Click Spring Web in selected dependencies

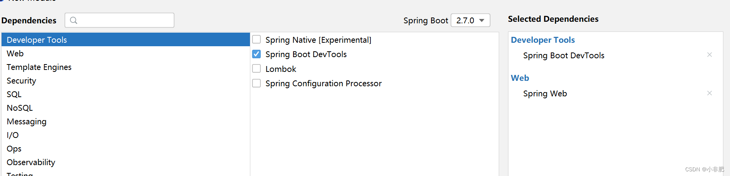(545, 94)
